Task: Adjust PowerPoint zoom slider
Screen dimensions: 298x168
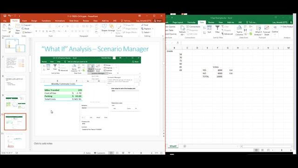Action: (x=141, y=153)
